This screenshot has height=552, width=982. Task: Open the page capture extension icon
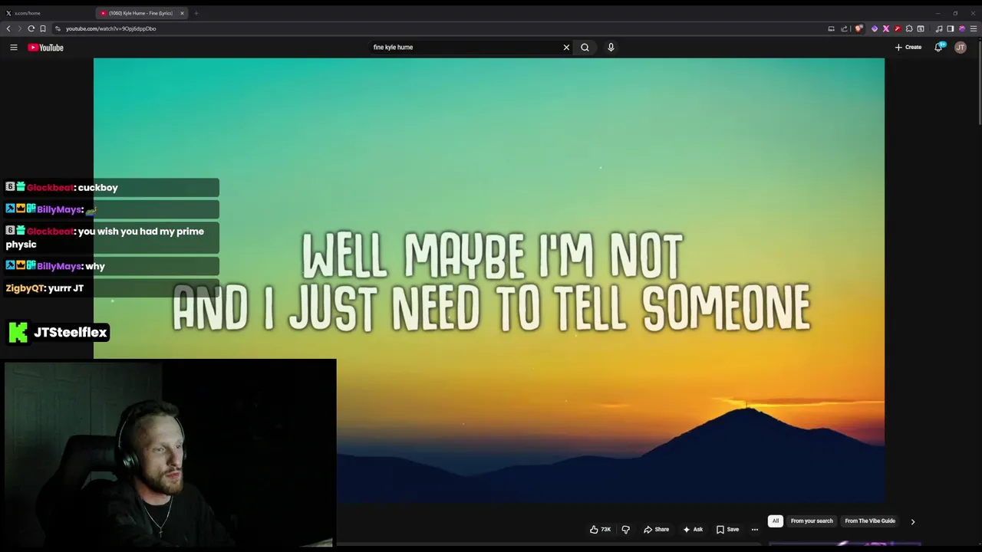[x=921, y=28]
